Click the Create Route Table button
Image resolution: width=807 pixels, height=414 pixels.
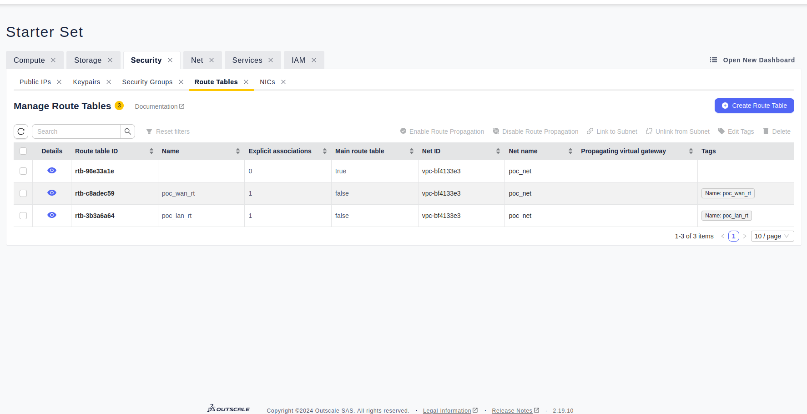tap(754, 106)
